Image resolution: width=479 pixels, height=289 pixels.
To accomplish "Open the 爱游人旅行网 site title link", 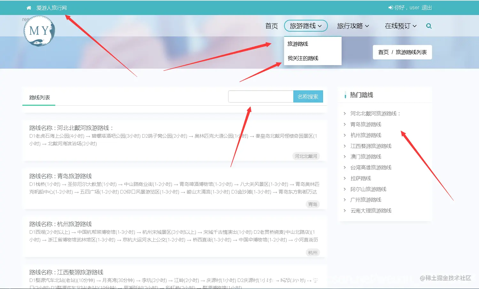I will click(51, 8).
